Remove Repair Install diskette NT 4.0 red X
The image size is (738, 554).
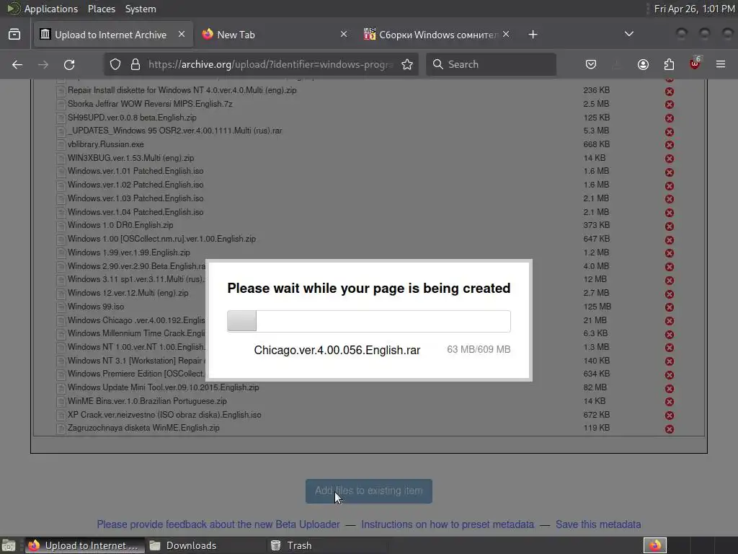pos(670,92)
